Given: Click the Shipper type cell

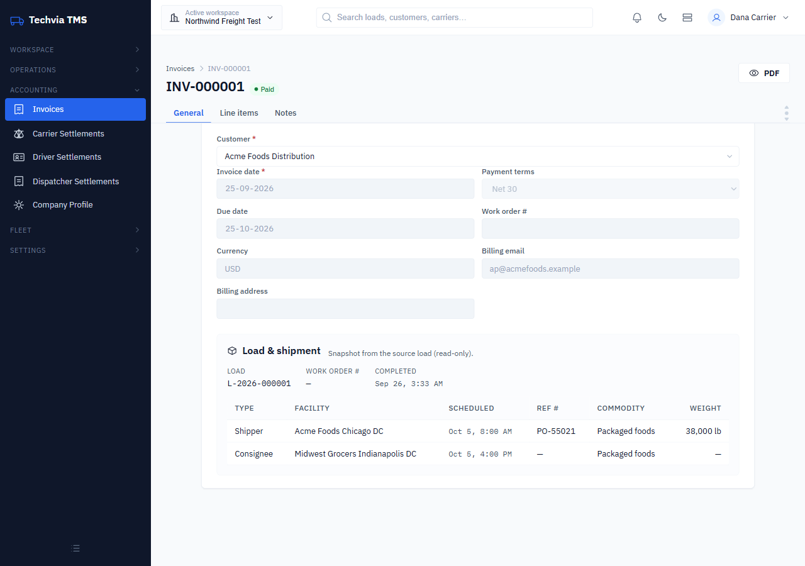Looking at the screenshot, I should click(x=249, y=431).
